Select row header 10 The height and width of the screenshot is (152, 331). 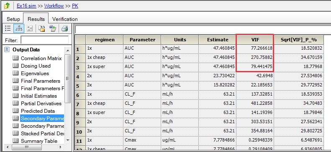click(80, 132)
